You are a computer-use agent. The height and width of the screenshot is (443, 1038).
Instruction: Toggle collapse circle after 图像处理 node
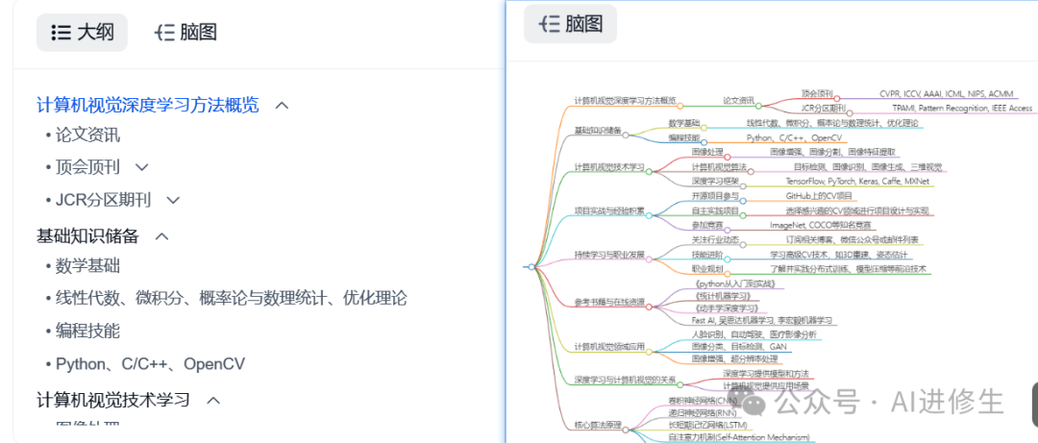(727, 157)
